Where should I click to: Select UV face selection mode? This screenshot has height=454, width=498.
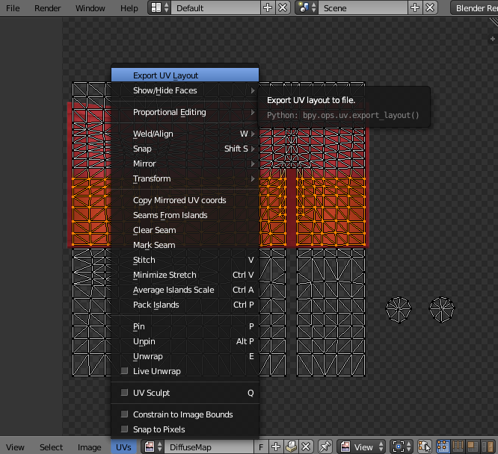pyautogui.click(x=473, y=447)
